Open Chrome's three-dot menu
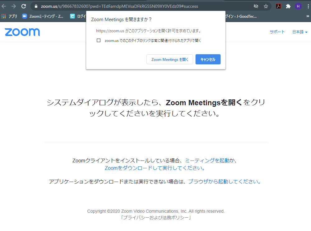Screen dimensions: 311x231 click(308, 6)
